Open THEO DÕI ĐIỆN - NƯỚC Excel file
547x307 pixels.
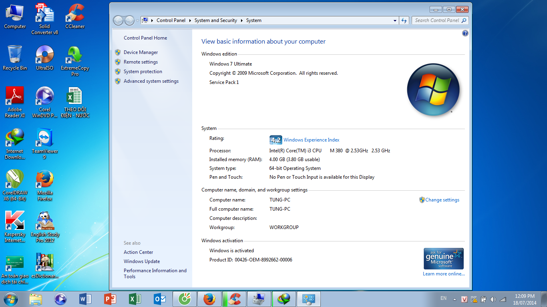tap(75, 102)
